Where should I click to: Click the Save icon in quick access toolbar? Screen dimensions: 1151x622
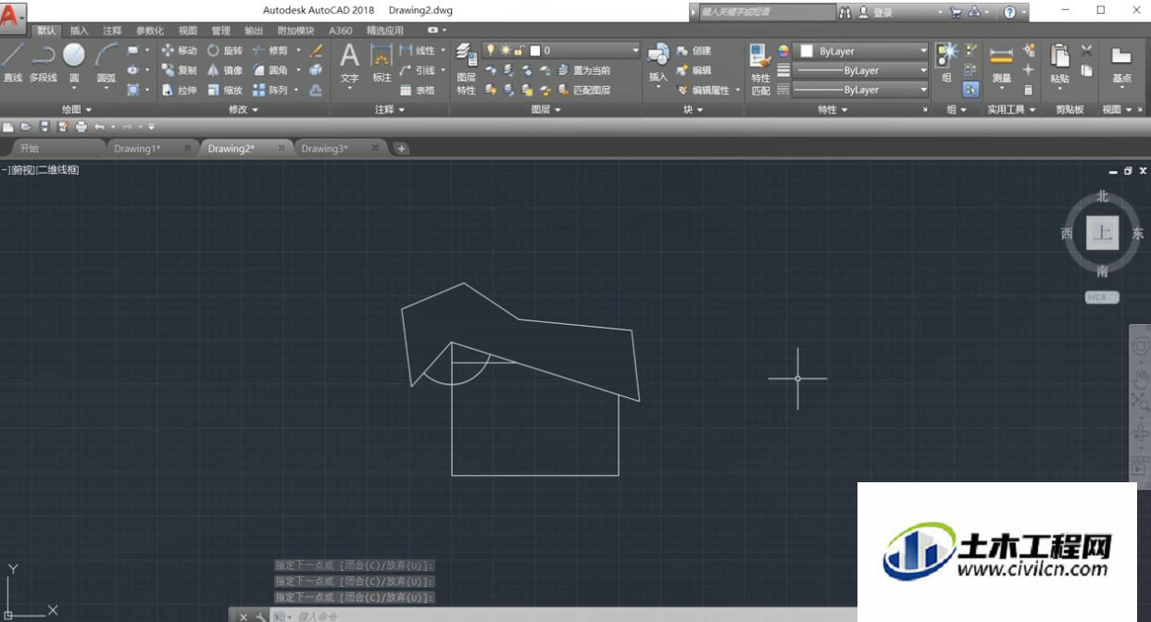coord(44,127)
